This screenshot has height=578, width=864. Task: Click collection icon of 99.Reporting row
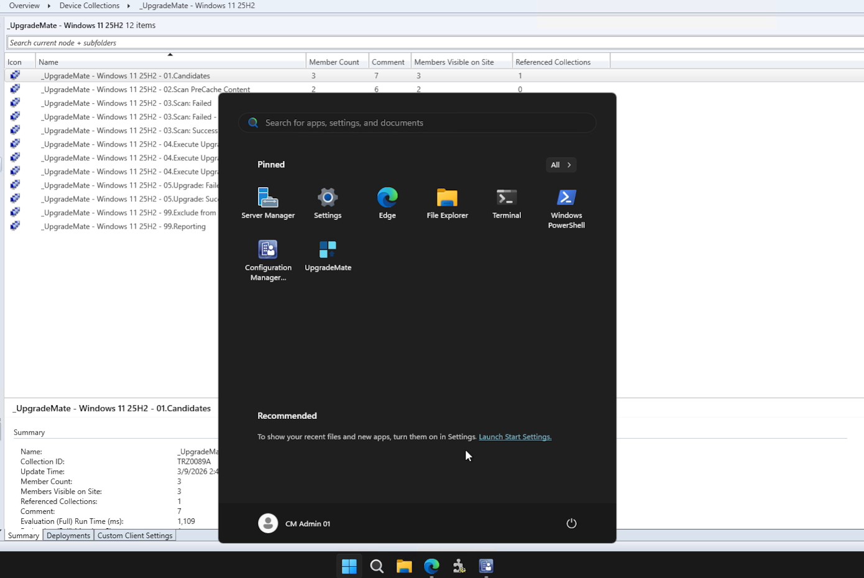click(x=15, y=226)
